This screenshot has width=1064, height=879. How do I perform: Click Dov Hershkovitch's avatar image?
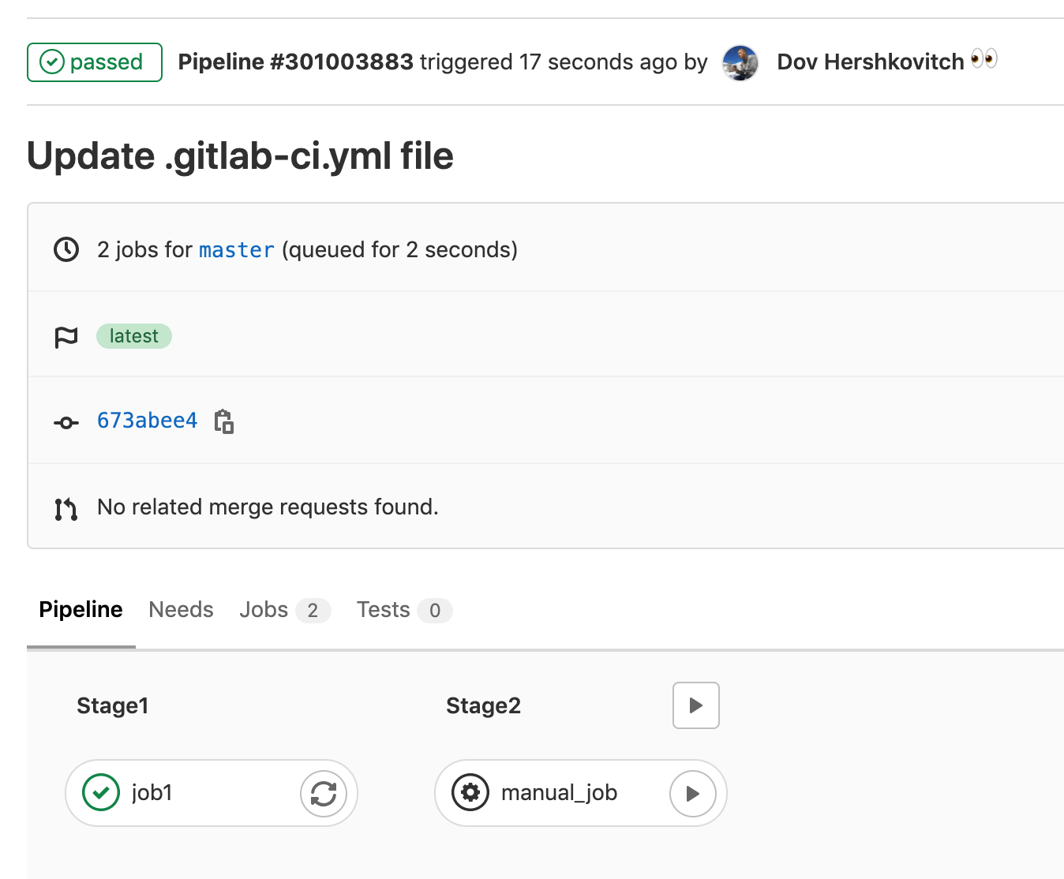tap(740, 63)
